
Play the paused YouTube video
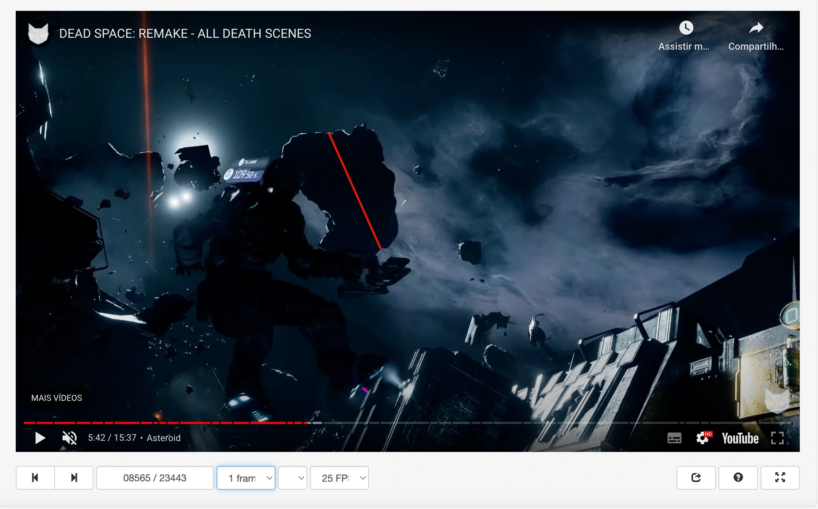pyautogui.click(x=40, y=438)
